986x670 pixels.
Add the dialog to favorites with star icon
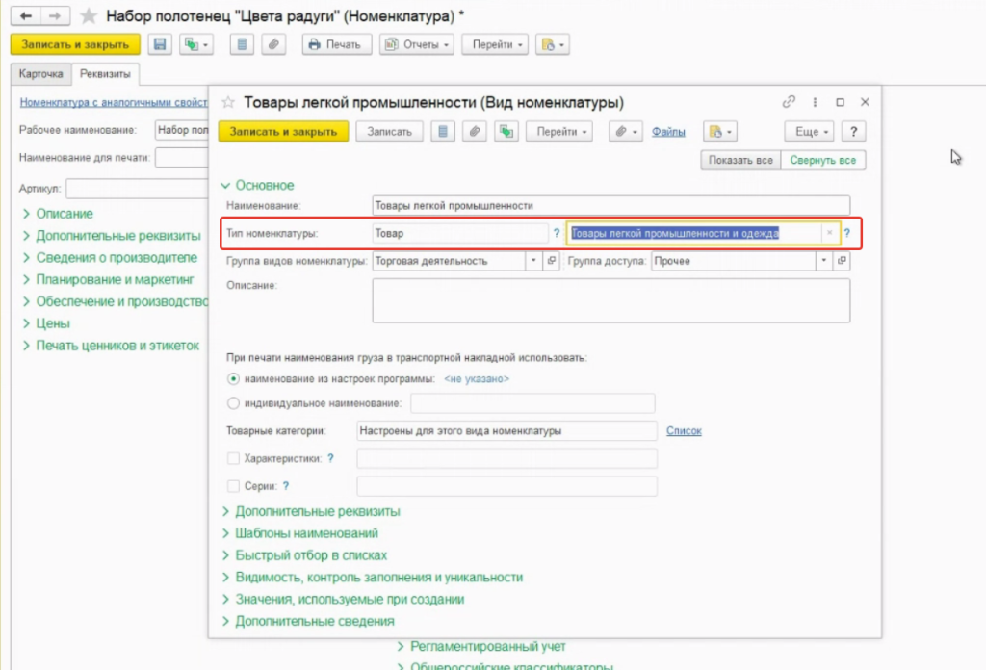click(x=228, y=102)
